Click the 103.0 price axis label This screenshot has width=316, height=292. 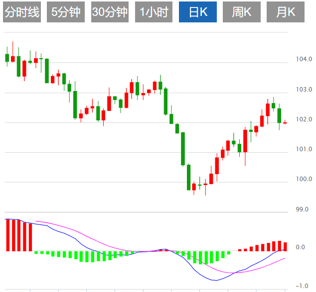tap(304, 89)
